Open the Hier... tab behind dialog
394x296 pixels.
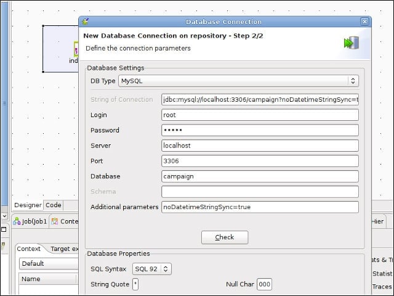(x=378, y=221)
